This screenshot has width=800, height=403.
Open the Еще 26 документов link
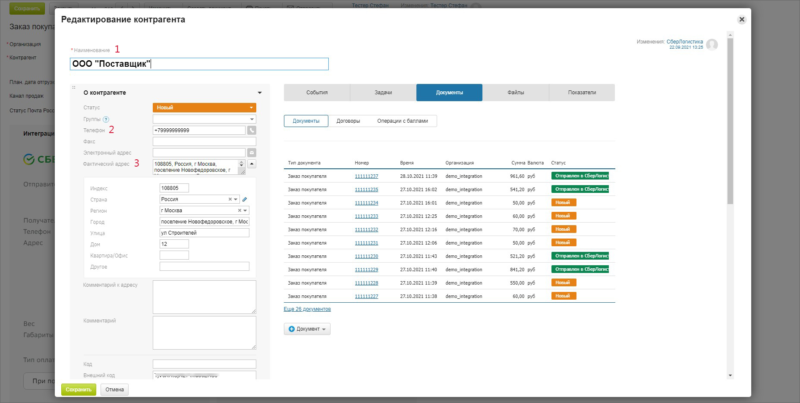coord(307,309)
